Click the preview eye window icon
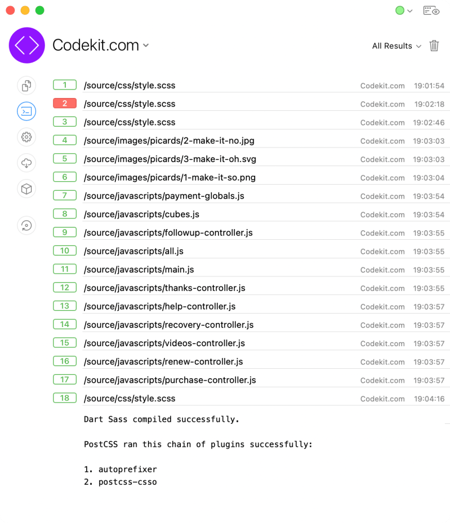The width and height of the screenshot is (450, 523). 431,11
